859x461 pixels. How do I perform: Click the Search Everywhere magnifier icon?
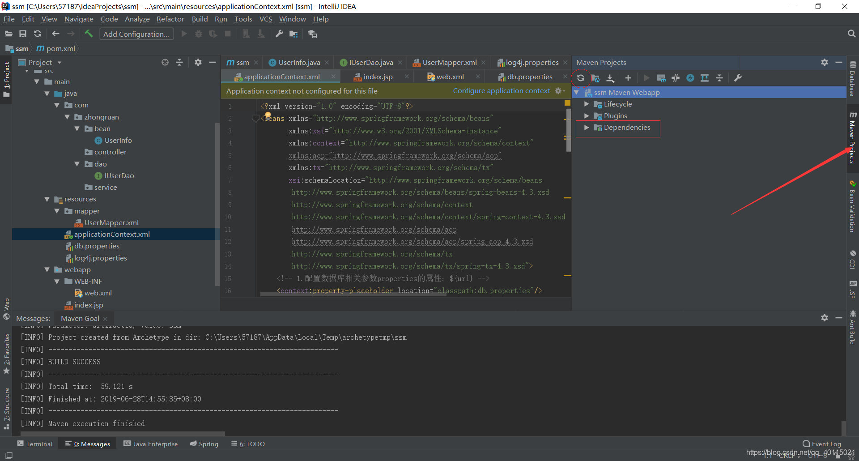tap(851, 34)
